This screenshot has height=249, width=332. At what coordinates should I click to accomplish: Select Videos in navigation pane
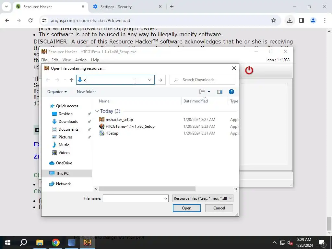(64, 153)
